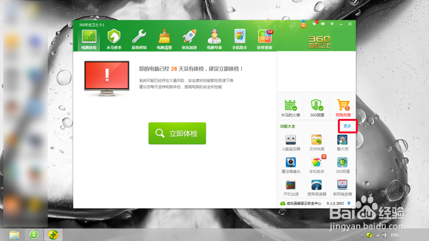
Task: Click the ENG language indicator
Action: point(395,235)
